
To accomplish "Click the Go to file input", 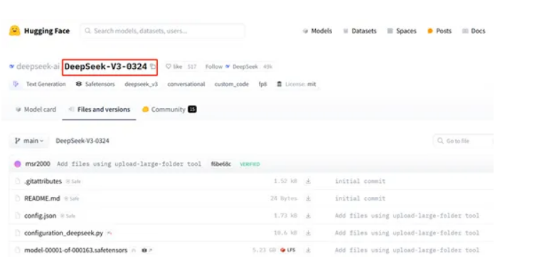I will coord(464,141).
